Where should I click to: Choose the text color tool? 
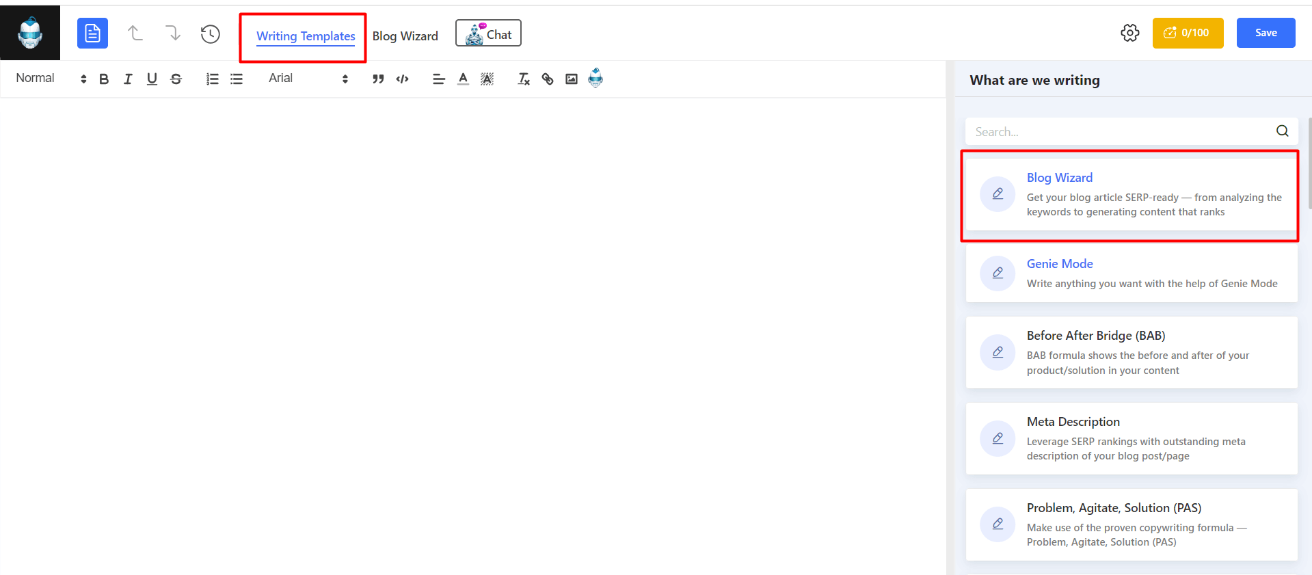point(463,79)
